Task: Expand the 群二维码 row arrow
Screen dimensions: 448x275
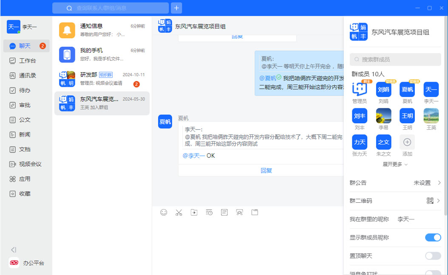Action: 439,201
